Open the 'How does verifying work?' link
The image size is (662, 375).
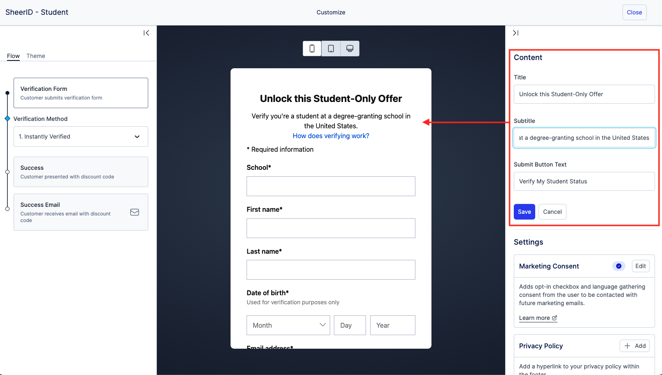tap(331, 136)
